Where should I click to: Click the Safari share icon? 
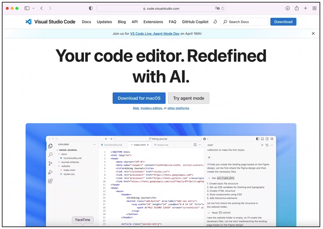click(297, 8)
